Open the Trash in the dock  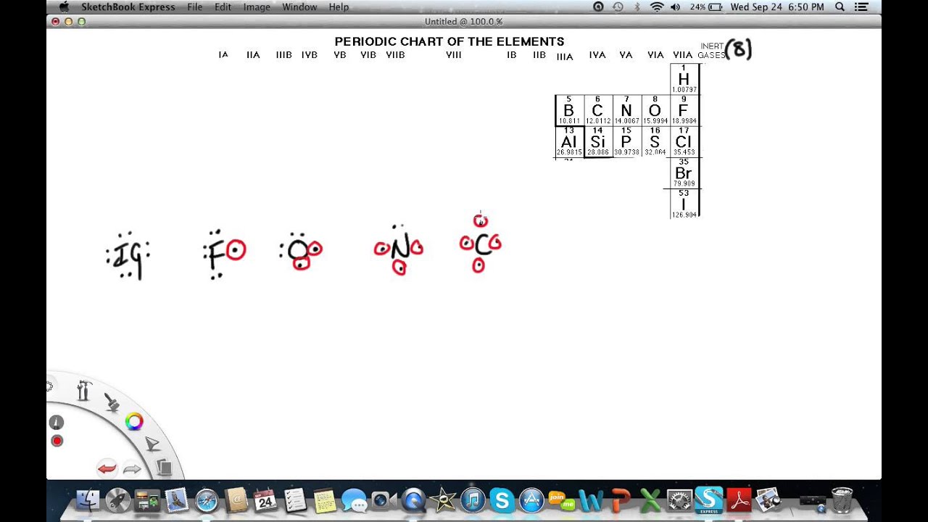pos(842,500)
